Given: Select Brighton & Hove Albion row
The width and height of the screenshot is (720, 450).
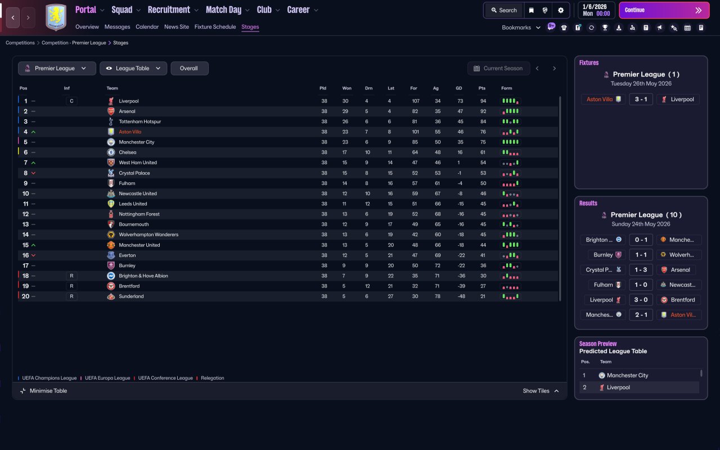Looking at the screenshot, I should click(288, 276).
